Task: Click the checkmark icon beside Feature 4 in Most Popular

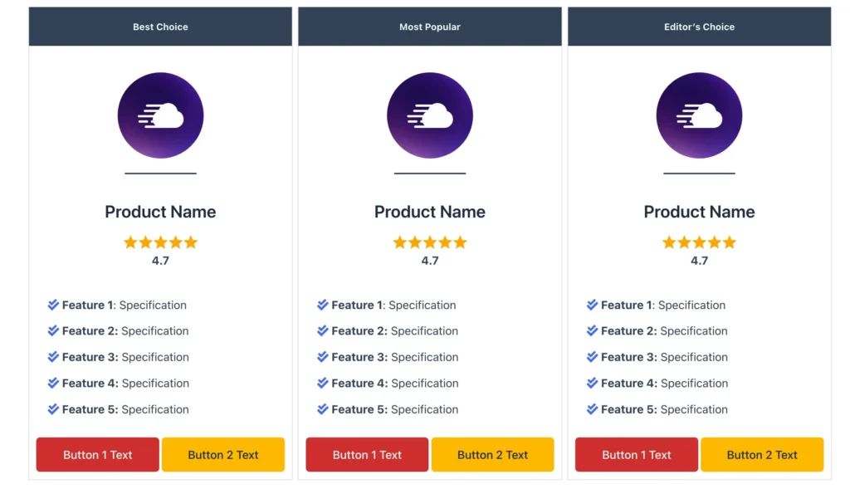Action: [322, 383]
